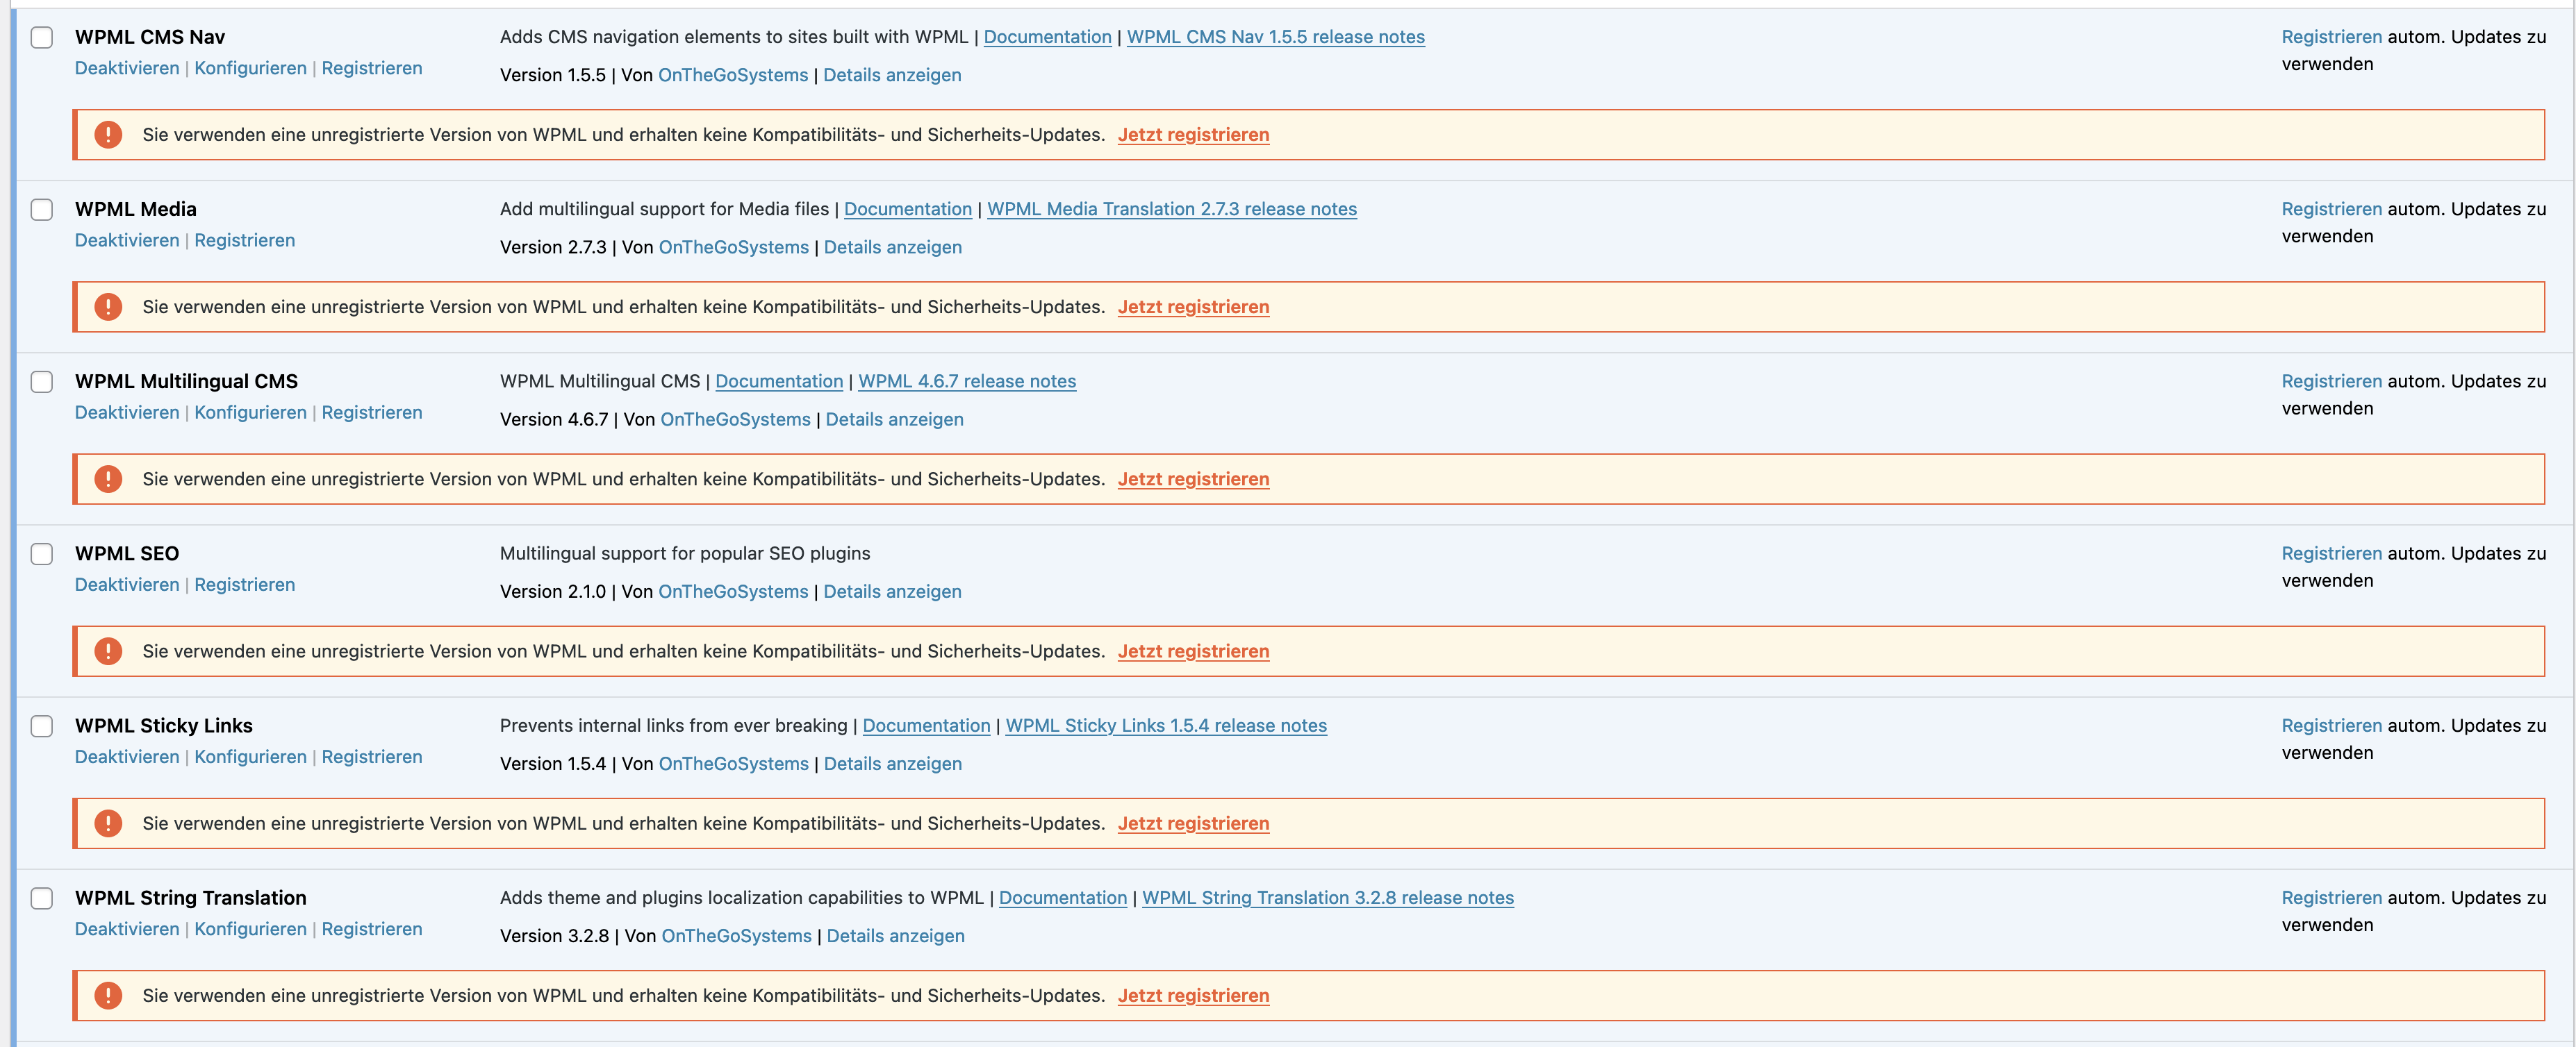Click the warning icon in the WPML CMS Nav notice
The width and height of the screenshot is (2576, 1047).
(x=108, y=135)
